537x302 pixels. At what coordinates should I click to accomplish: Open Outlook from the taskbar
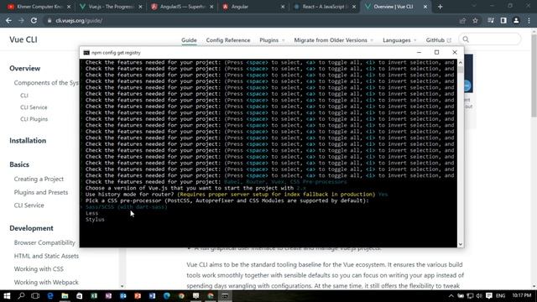123,296
